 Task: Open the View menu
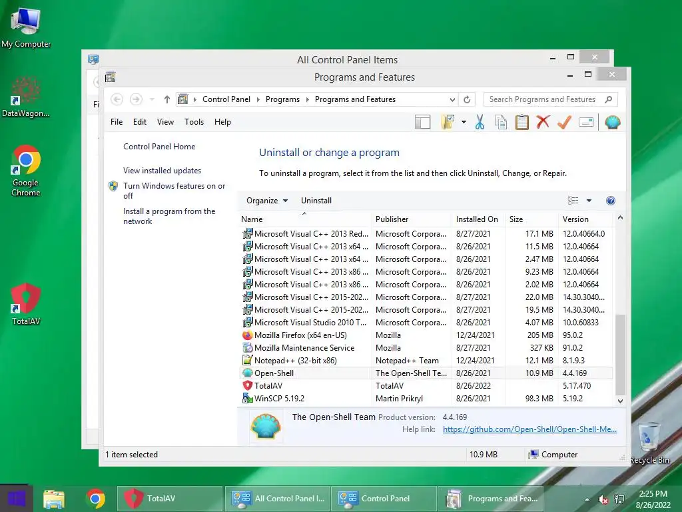tap(165, 122)
